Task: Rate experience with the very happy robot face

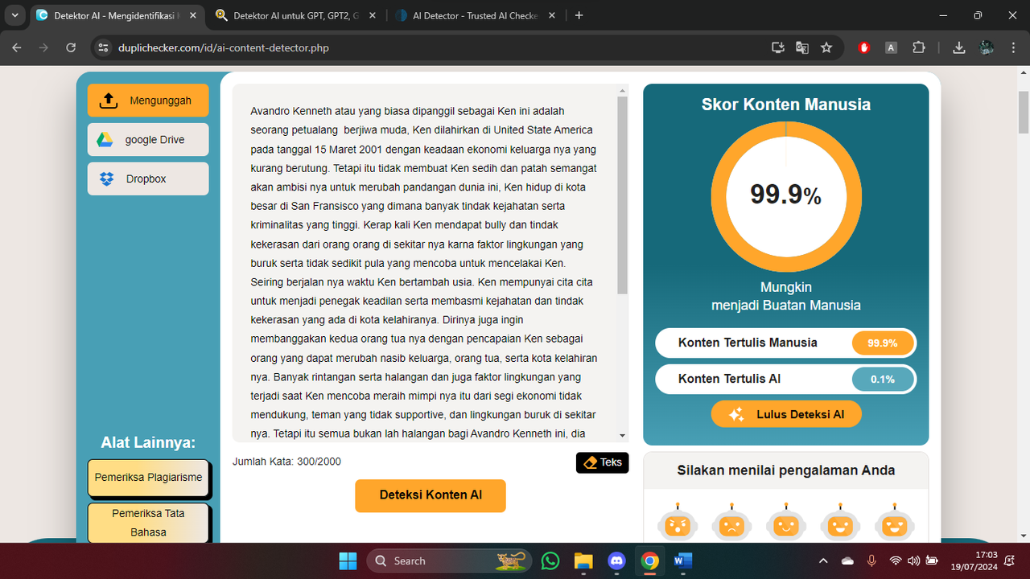Action: (894, 523)
